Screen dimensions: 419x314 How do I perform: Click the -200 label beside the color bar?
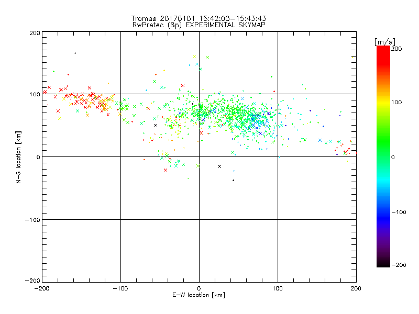[399, 265]
